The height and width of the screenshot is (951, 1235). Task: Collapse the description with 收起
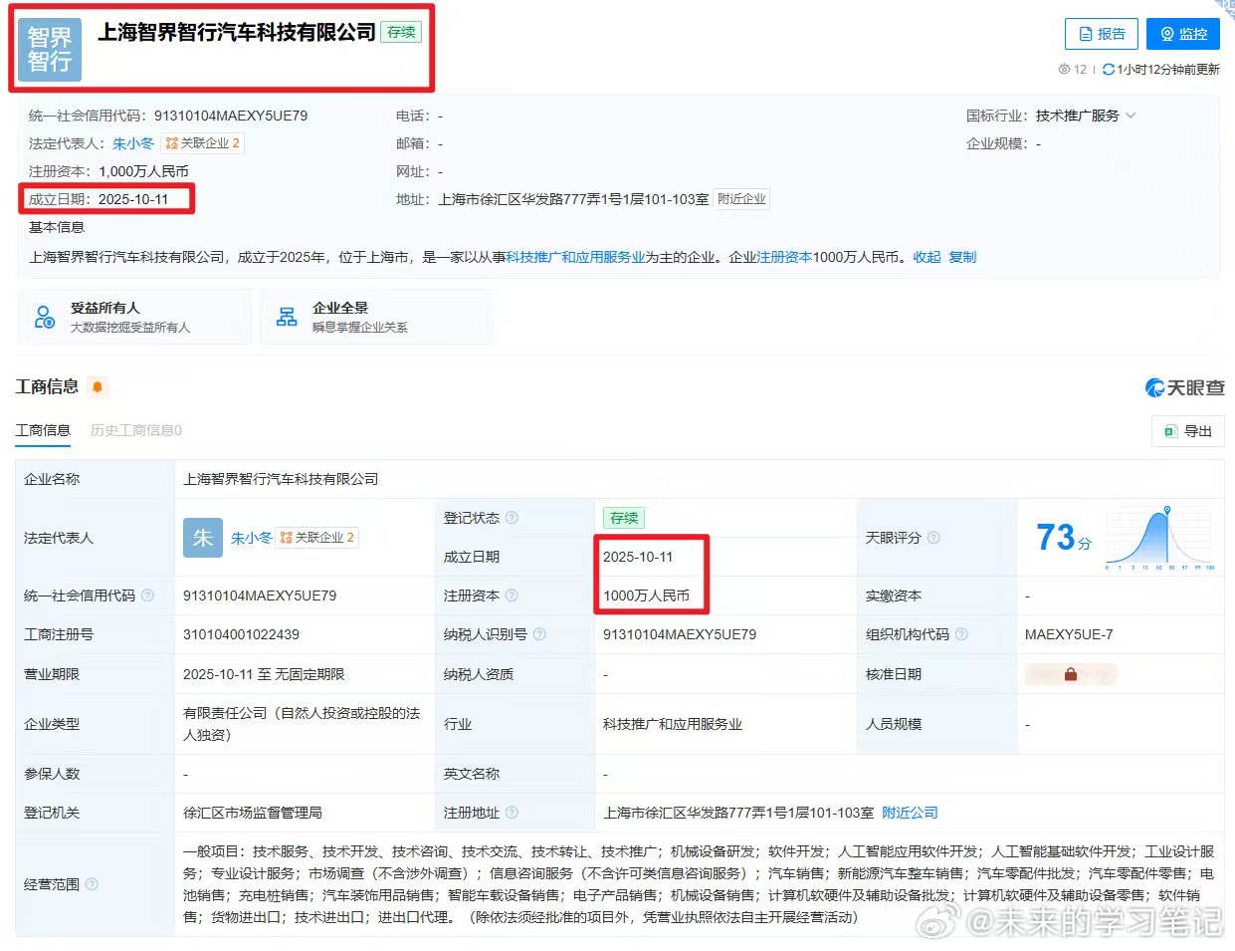(926, 257)
